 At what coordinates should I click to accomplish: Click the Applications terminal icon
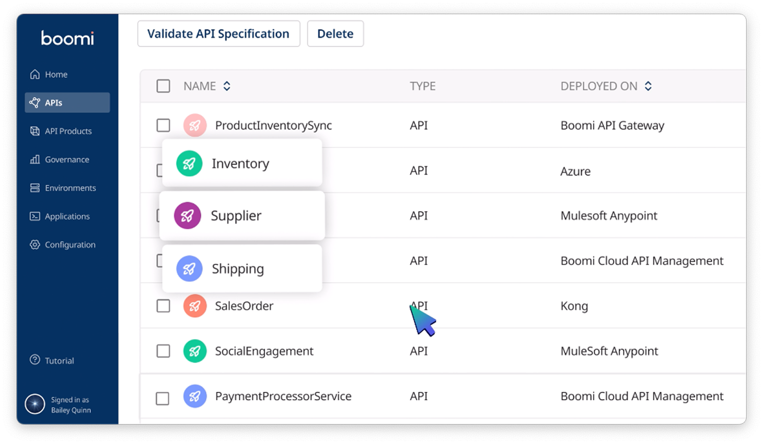coord(34,216)
